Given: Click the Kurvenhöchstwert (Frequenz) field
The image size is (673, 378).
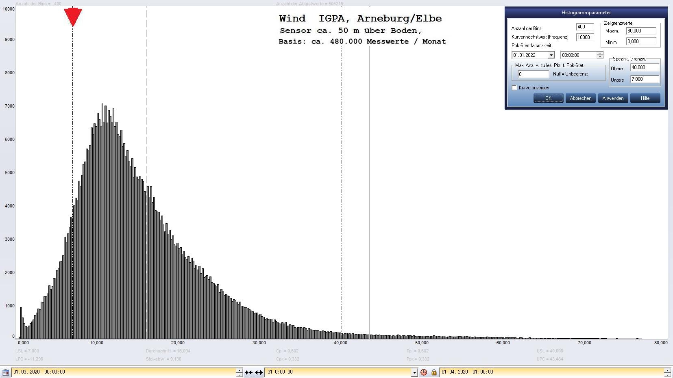Looking at the screenshot, I should [x=585, y=37].
